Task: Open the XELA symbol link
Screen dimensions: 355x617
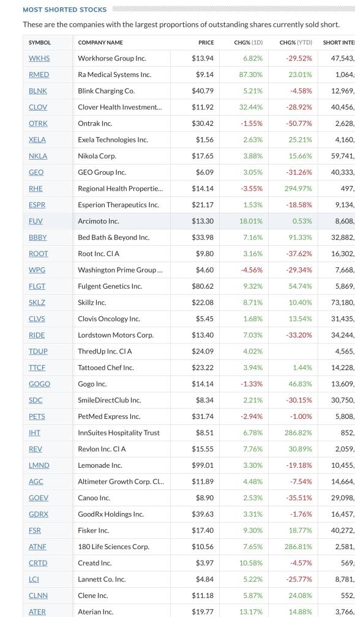Action: (x=37, y=139)
